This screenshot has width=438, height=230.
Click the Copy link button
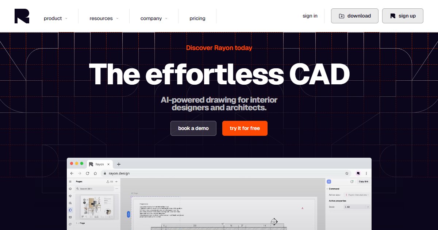coord(364,181)
